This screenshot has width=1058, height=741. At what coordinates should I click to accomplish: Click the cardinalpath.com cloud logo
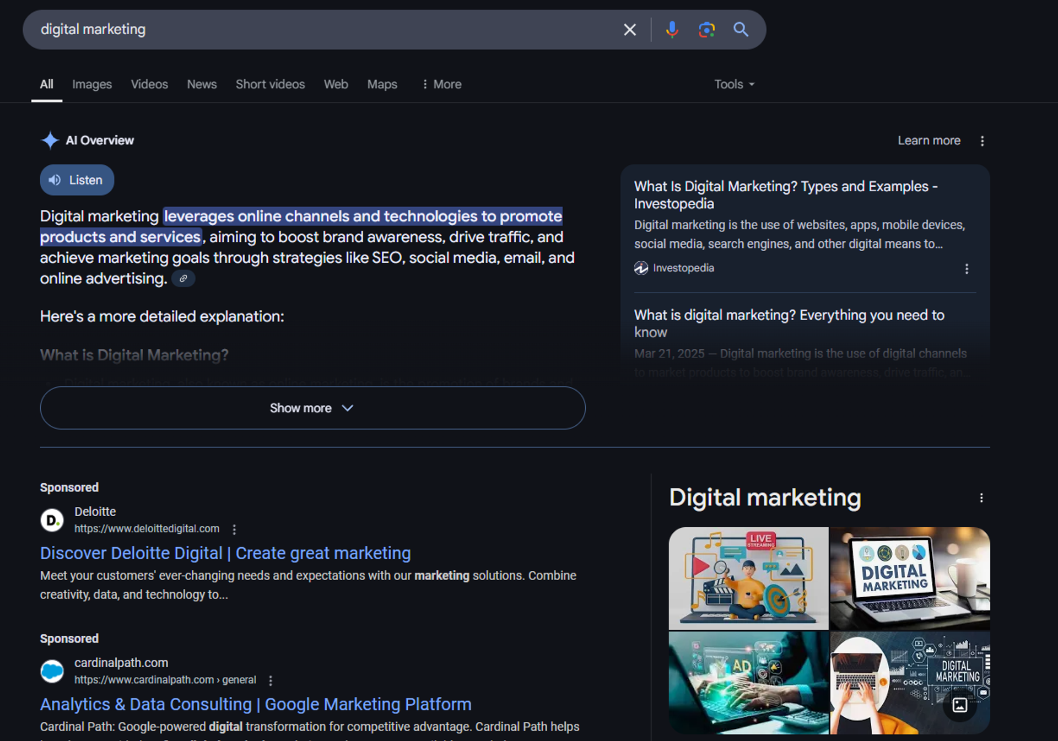point(52,671)
